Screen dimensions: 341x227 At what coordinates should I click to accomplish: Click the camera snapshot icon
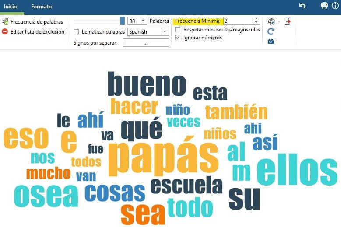(x=271, y=41)
